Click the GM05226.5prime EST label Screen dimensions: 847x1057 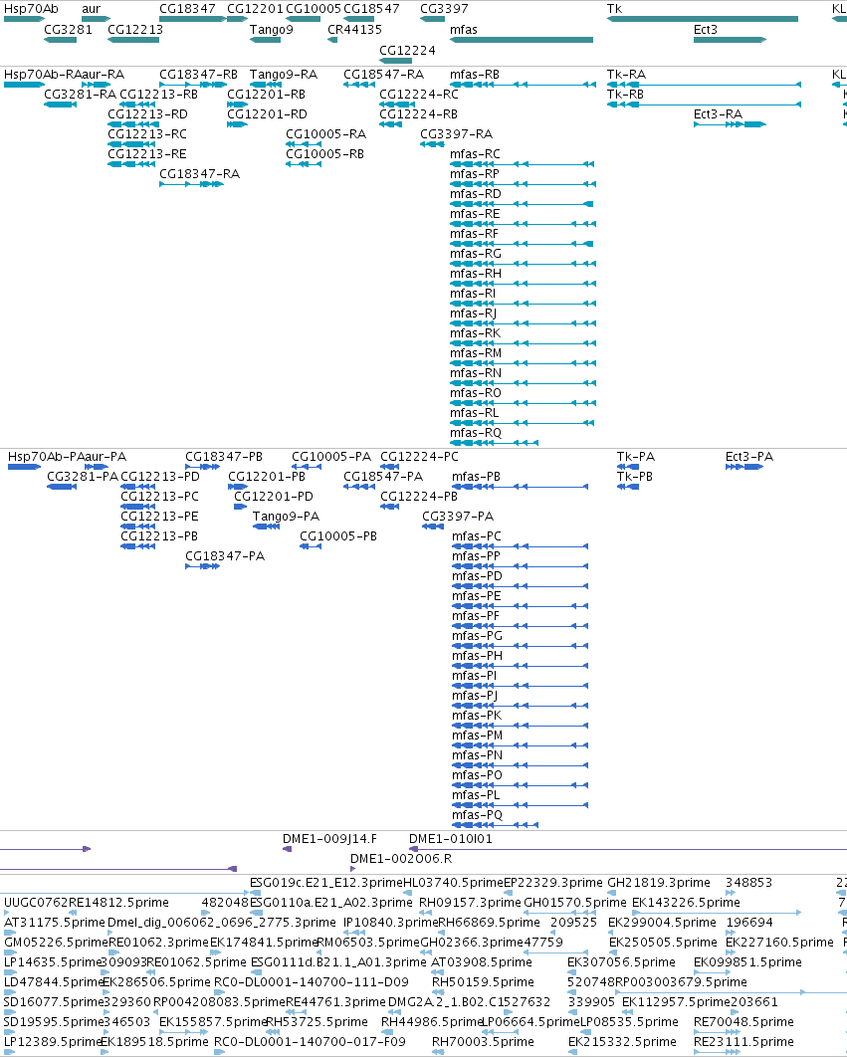(56, 943)
